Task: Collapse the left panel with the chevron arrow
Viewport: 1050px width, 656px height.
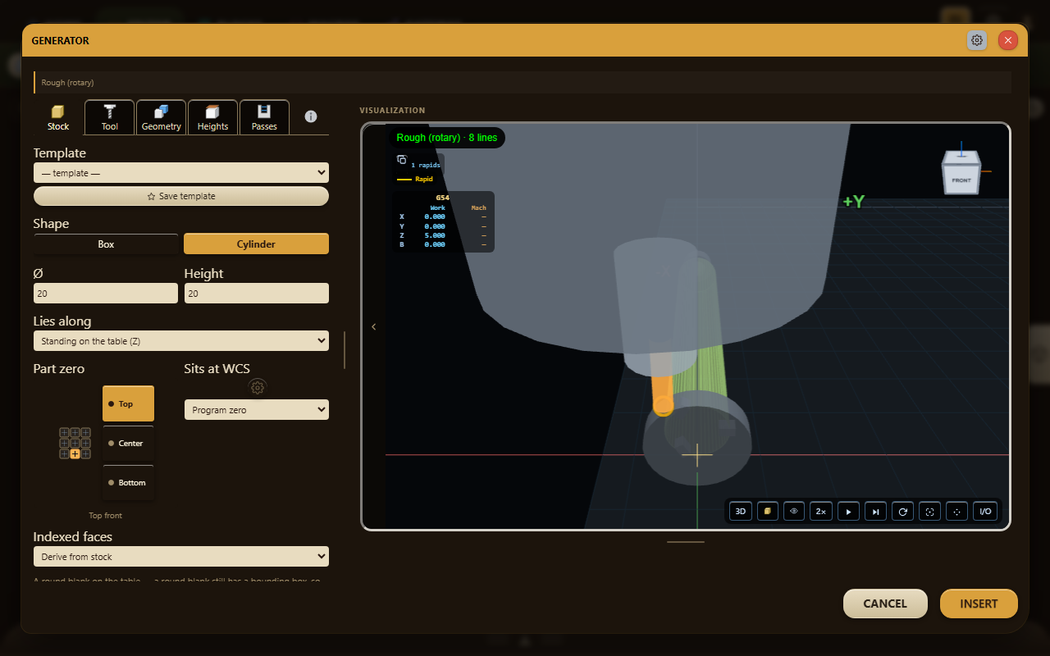Action: [x=374, y=326]
